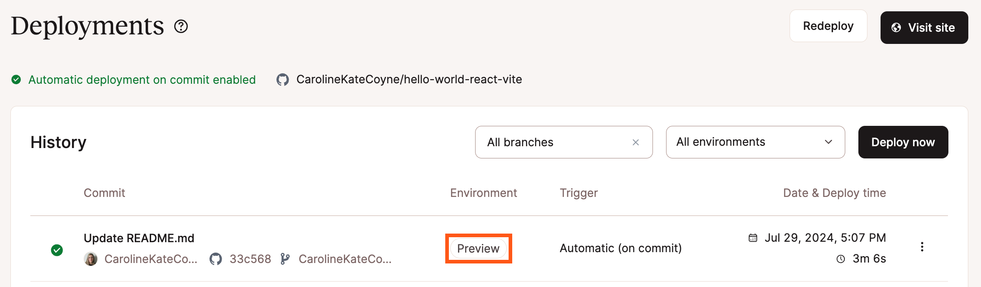Open commit hash 33c568

(x=250, y=259)
